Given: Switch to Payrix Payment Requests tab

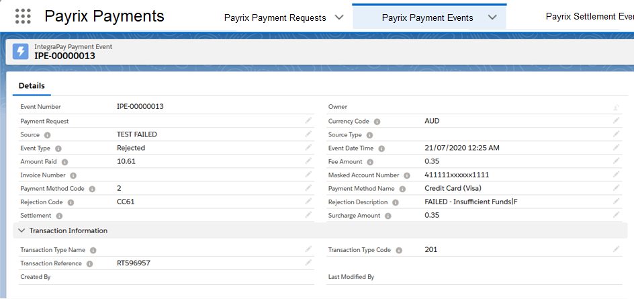Looking at the screenshot, I should tap(275, 17).
